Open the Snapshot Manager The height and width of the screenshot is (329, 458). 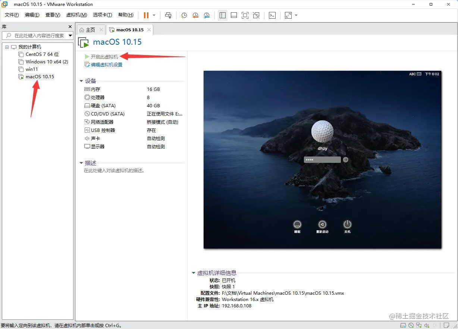coord(207,15)
